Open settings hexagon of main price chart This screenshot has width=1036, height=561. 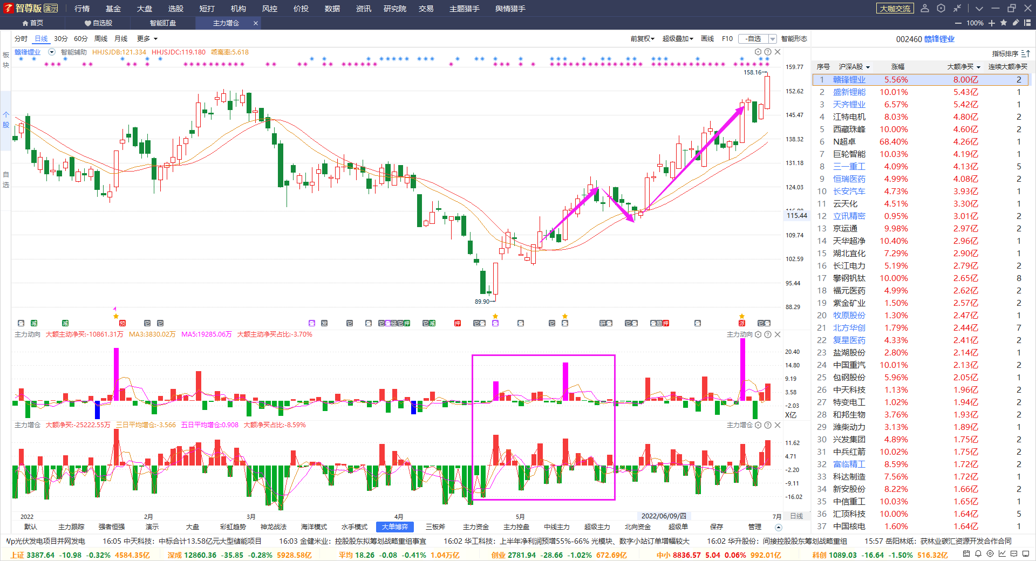[758, 52]
